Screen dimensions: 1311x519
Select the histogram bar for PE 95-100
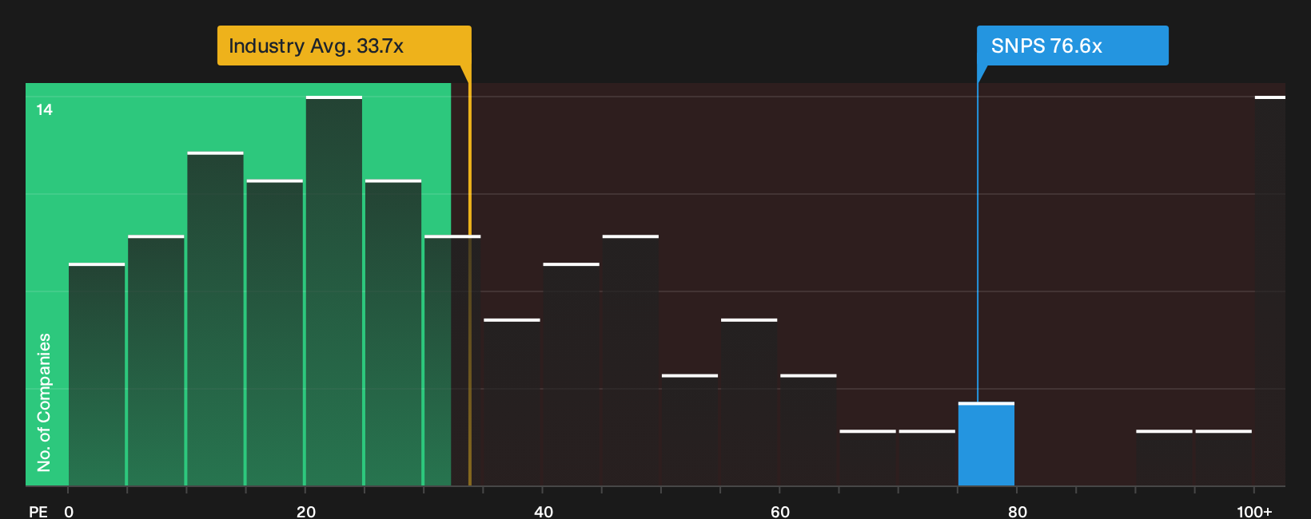point(1224,458)
